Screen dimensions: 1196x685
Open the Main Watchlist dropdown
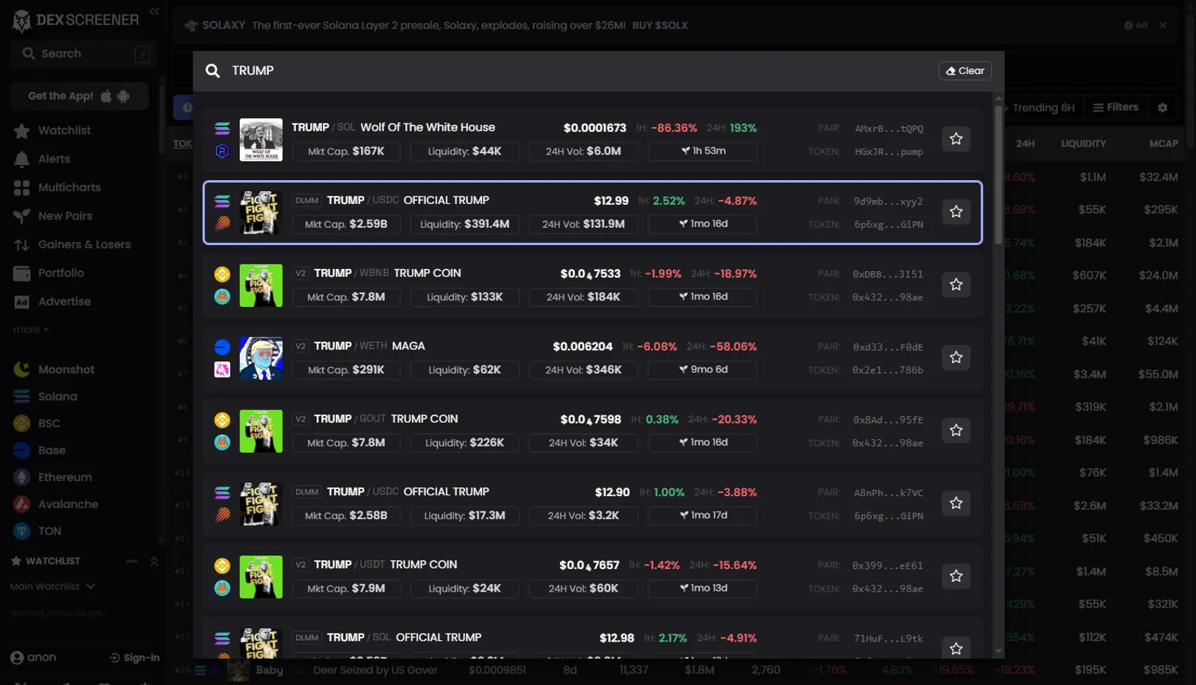52,586
